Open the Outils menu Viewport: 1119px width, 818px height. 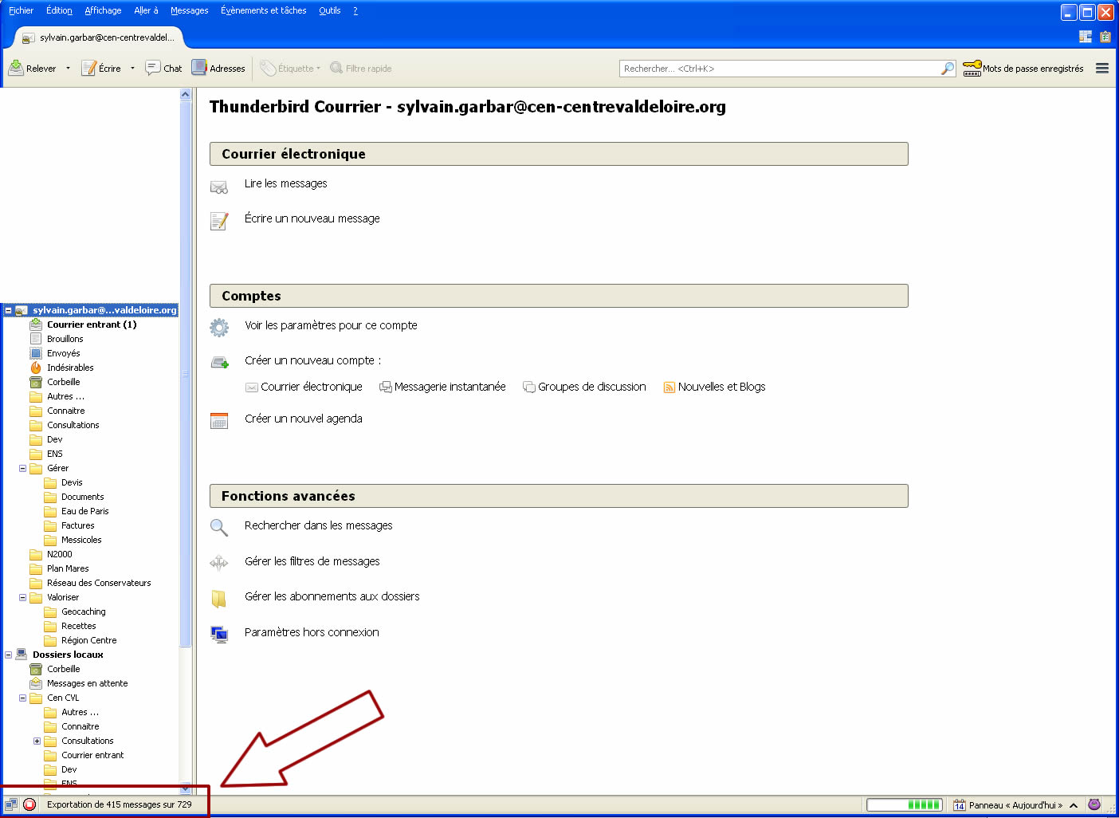[329, 10]
